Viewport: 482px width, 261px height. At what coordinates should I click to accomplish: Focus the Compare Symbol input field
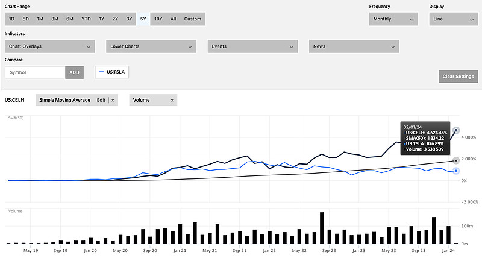(35, 72)
